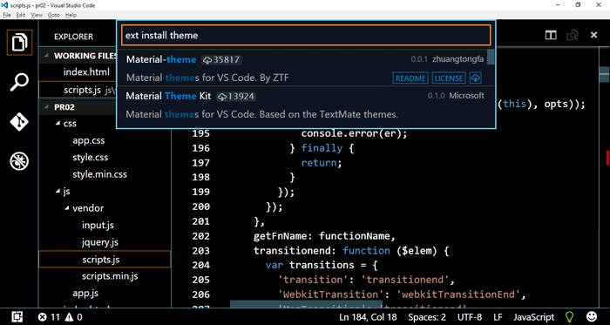
Task: Collapse the vendor folder
Action: [x=66, y=208]
